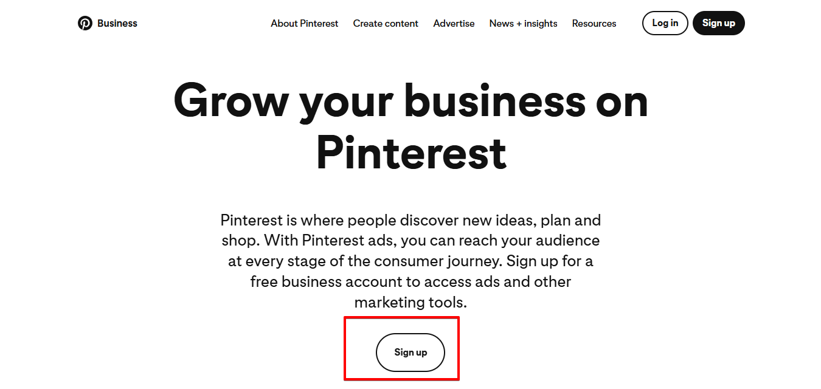Viewport: 821px width, 389px height.
Task: Log in to Pinterest Business
Action: click(665, 23)
